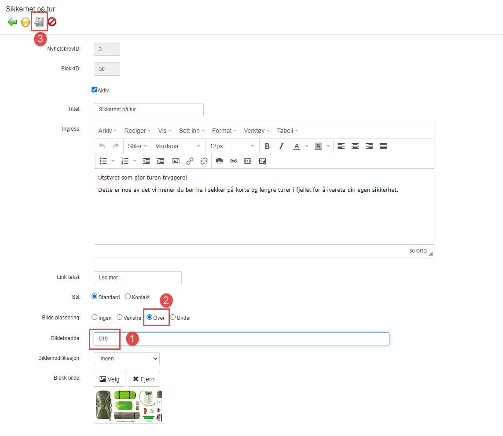The height and width of the screenshot is (436, 503).
Task: Select Venstre for image placement
Action: 119,317
